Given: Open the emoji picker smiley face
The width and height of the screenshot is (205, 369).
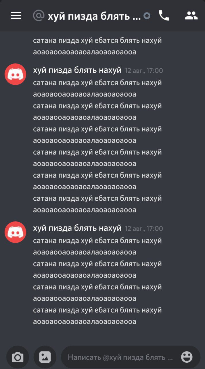Looking at the screenshot, I should point(187,357).
